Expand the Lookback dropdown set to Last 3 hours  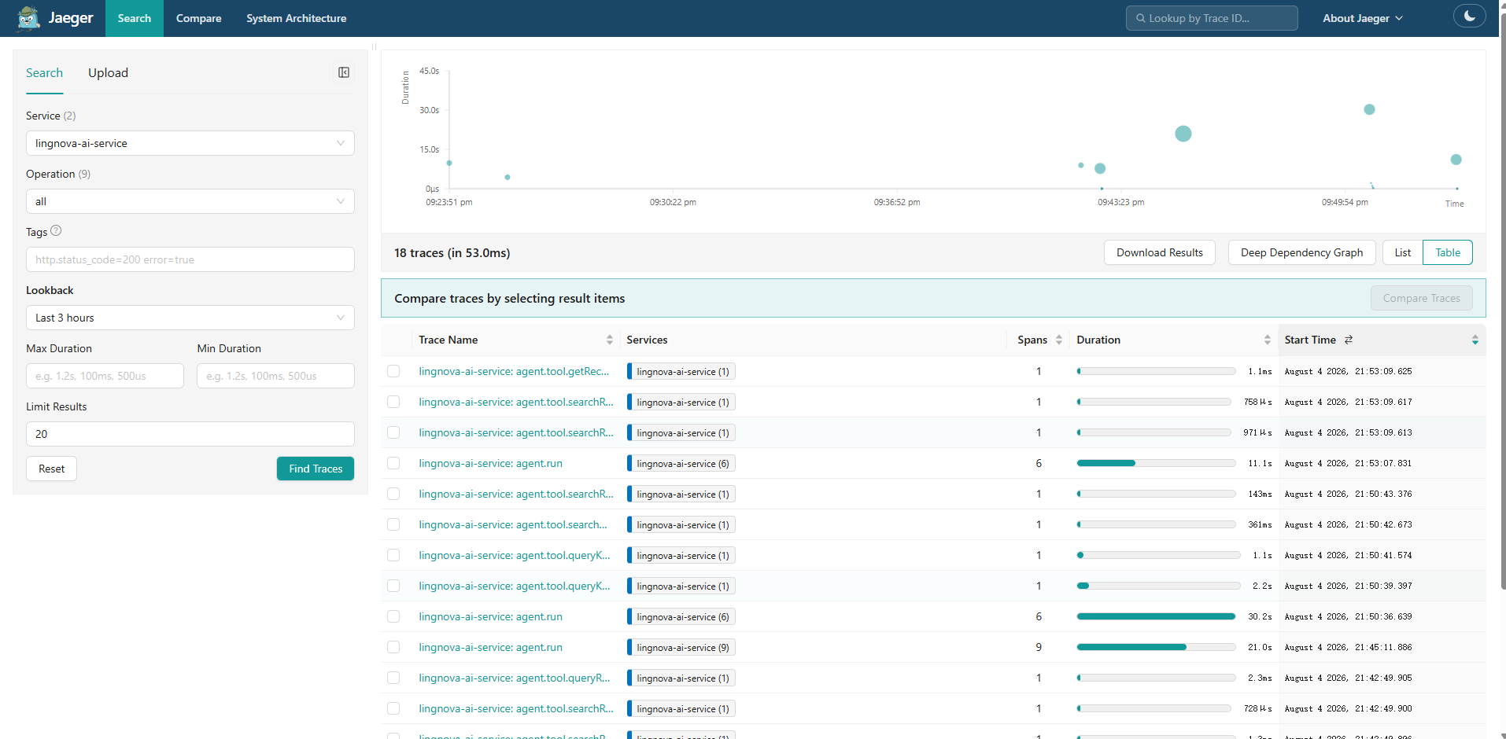coord(190,318)
